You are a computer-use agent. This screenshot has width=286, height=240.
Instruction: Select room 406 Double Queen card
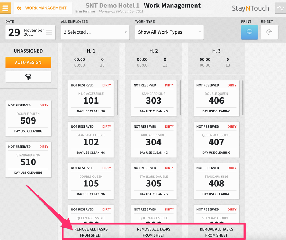coord(216,98)
